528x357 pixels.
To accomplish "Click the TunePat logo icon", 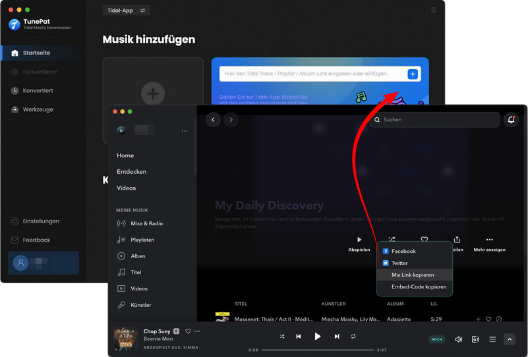I will [x=14, y=24].
